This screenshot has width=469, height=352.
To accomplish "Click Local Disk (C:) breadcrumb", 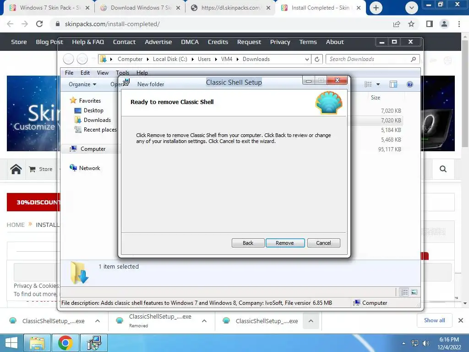I will 170,59.
